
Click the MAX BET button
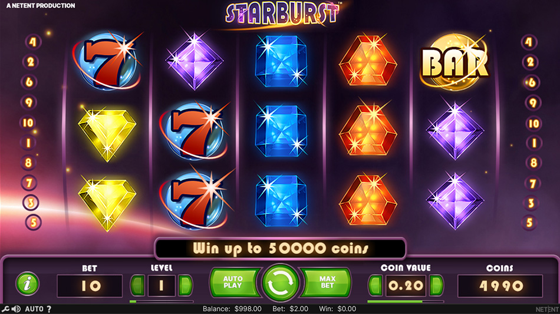pos(327,282)
